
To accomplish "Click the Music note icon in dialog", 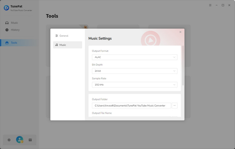I will coord(56,45).
